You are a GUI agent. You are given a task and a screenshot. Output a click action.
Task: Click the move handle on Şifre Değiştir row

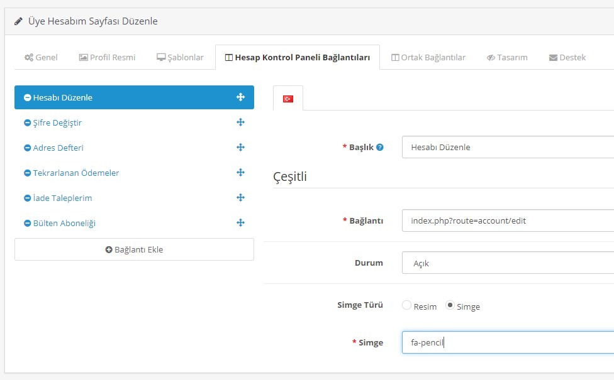tap(240, 122)
